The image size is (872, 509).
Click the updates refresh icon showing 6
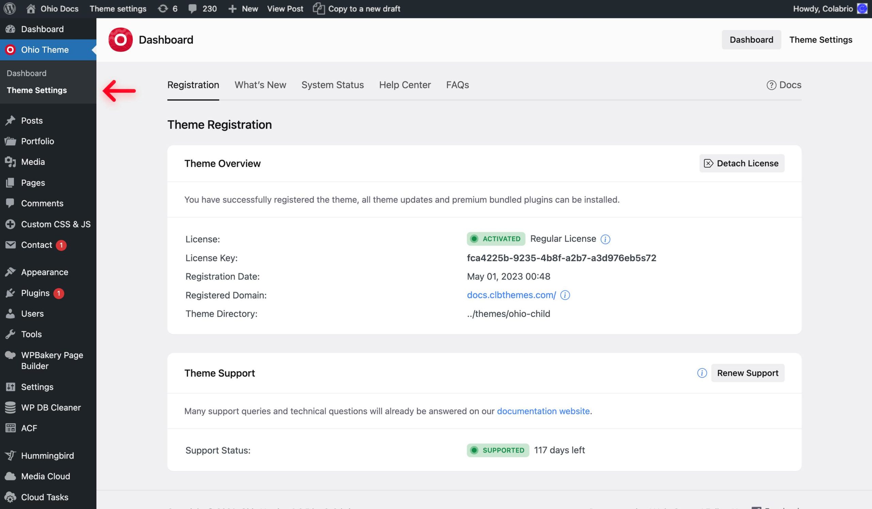(162, 9)
